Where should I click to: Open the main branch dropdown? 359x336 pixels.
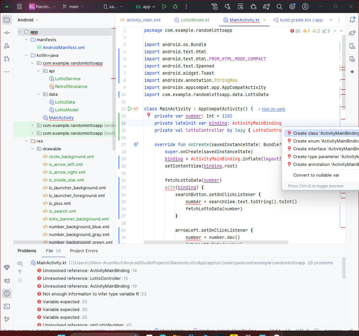(73, 6)
